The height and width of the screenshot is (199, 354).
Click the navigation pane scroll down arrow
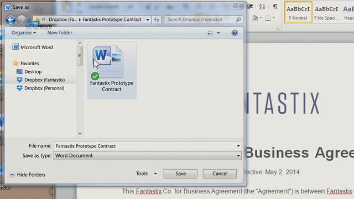(80, 134)
